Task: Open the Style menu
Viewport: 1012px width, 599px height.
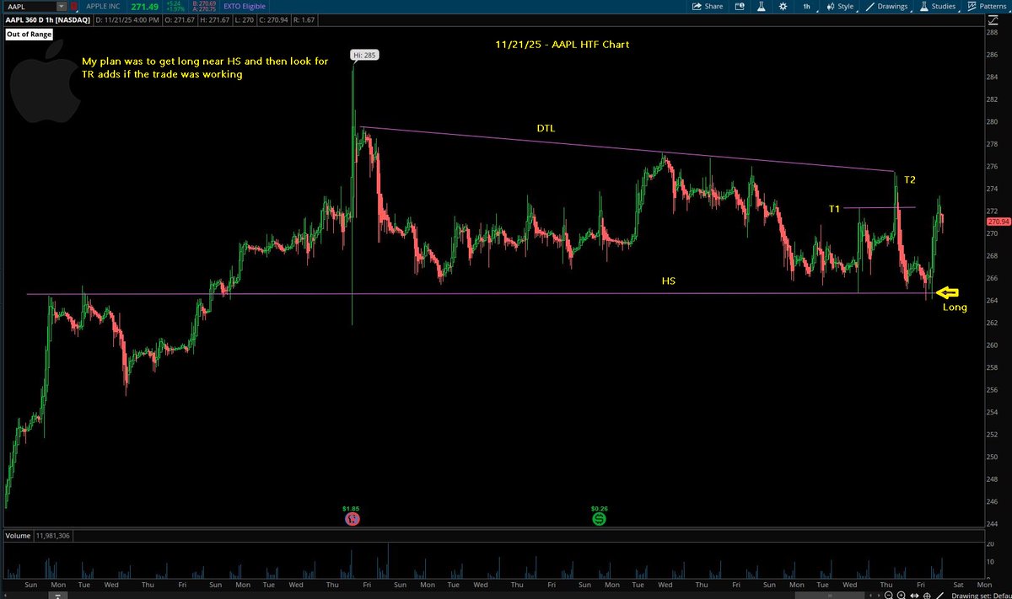Action: click(x=840, y=6)
